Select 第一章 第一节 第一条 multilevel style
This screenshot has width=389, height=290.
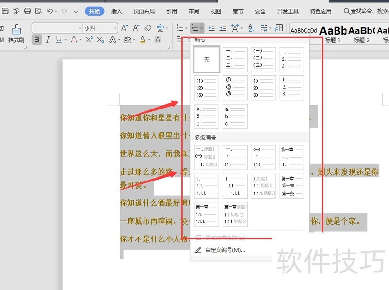click(x=292, y=186)
